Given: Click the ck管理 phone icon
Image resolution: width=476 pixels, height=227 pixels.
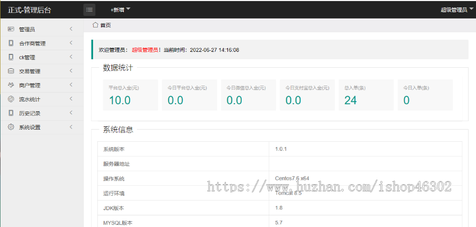Looking at the screenshot, I should pos(11,57).
